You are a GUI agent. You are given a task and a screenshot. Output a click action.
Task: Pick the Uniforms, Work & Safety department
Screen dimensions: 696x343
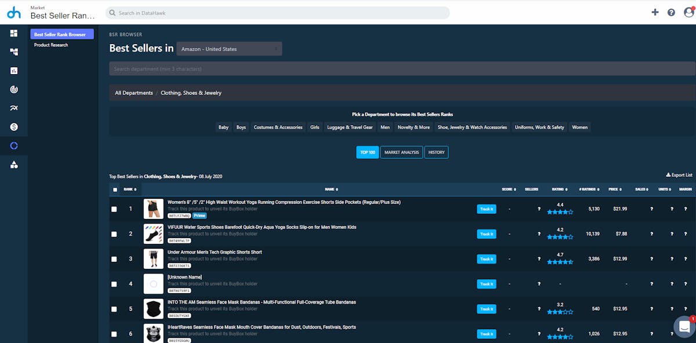click(x=539, y=127)
